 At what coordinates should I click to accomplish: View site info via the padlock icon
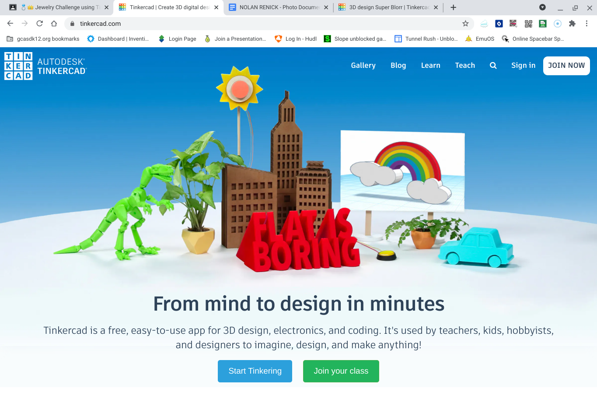(73, 24)
